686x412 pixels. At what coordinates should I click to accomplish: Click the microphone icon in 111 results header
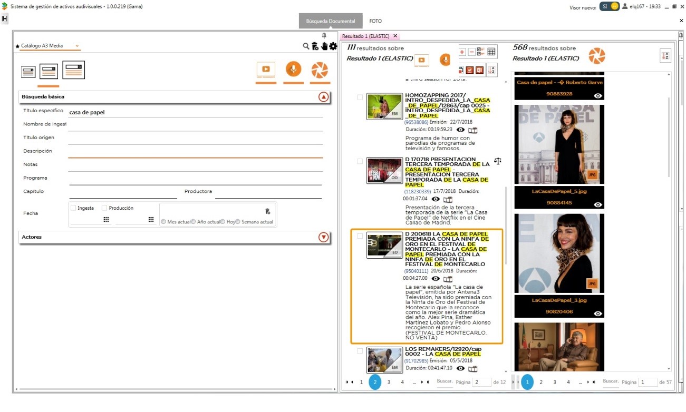(x=446, y=60)
